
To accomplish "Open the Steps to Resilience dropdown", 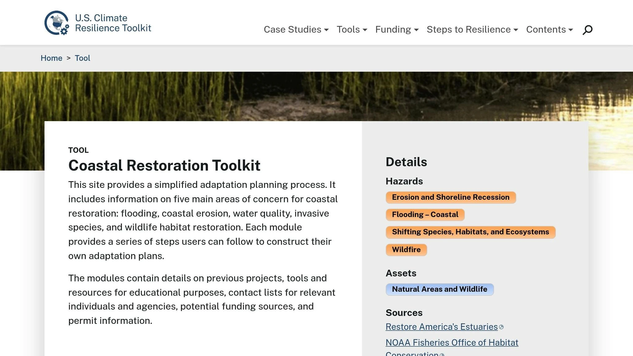I will click(472, 29).
